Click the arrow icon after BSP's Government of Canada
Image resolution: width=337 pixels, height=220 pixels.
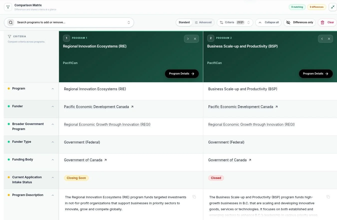(x=250, y=160)
